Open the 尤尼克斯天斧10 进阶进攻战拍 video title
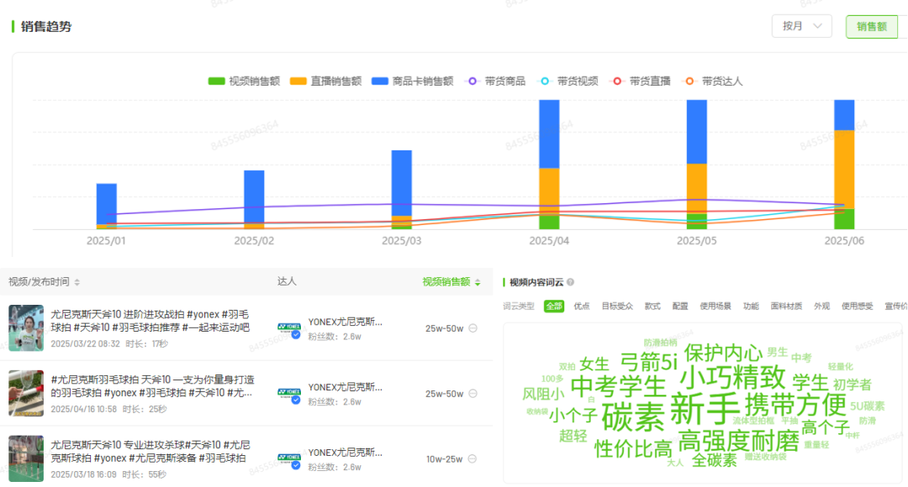This screenshot has width=908, height=487. click(150, 321)
